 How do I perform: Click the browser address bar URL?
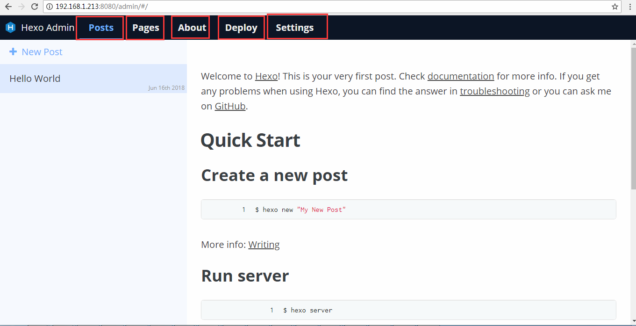(101, 7)
